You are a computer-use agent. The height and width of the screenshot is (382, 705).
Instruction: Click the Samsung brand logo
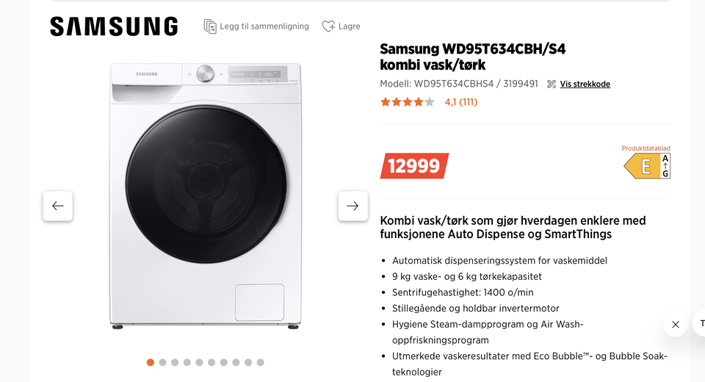click(115, 26)
